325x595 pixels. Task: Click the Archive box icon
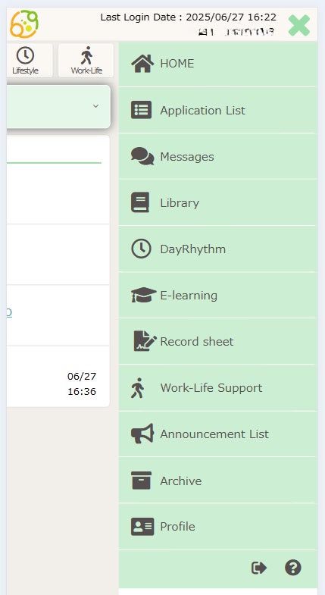(x=141, y=480)
